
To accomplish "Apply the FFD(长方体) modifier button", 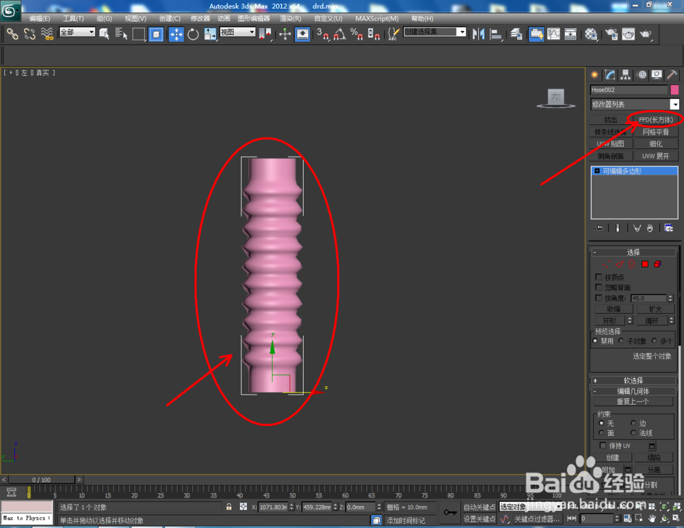I will (x=656, y=120).
